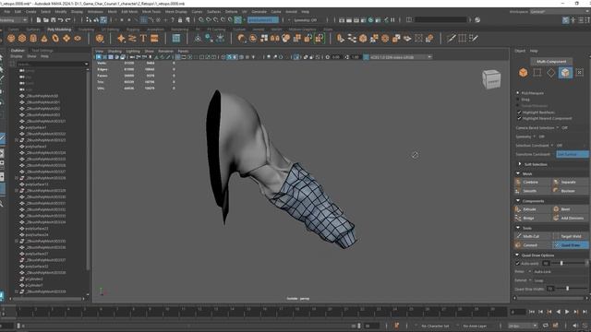Viewport: 591px width, 332px height.
Task: Click the auto key icon near range slider
Action: click(396, 326)
